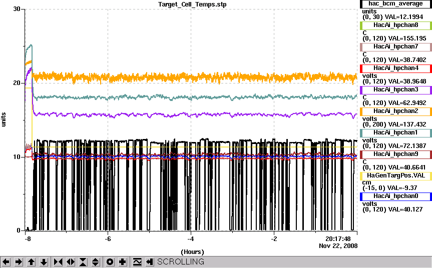
Task: Click the waveform graph mode icon
Action: point(137,261)
